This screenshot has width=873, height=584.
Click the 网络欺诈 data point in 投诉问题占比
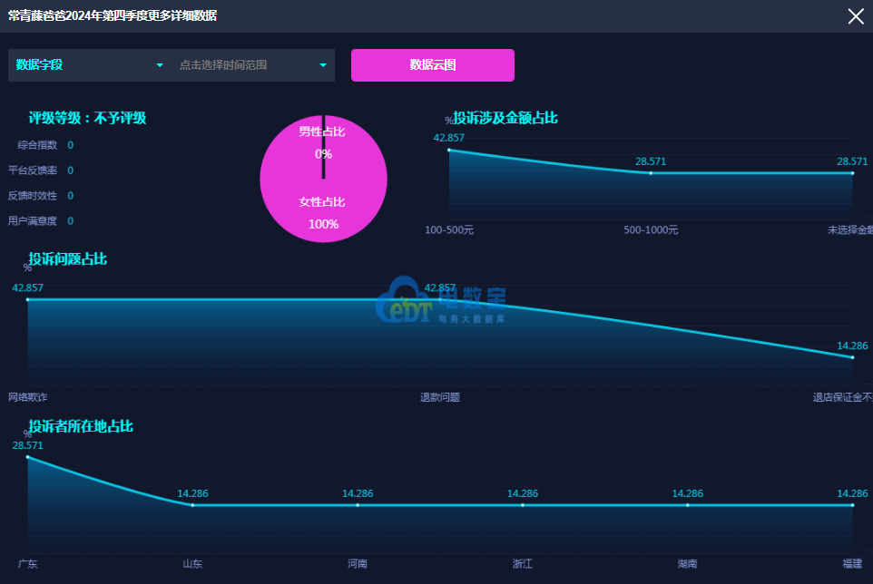point(27,299)
